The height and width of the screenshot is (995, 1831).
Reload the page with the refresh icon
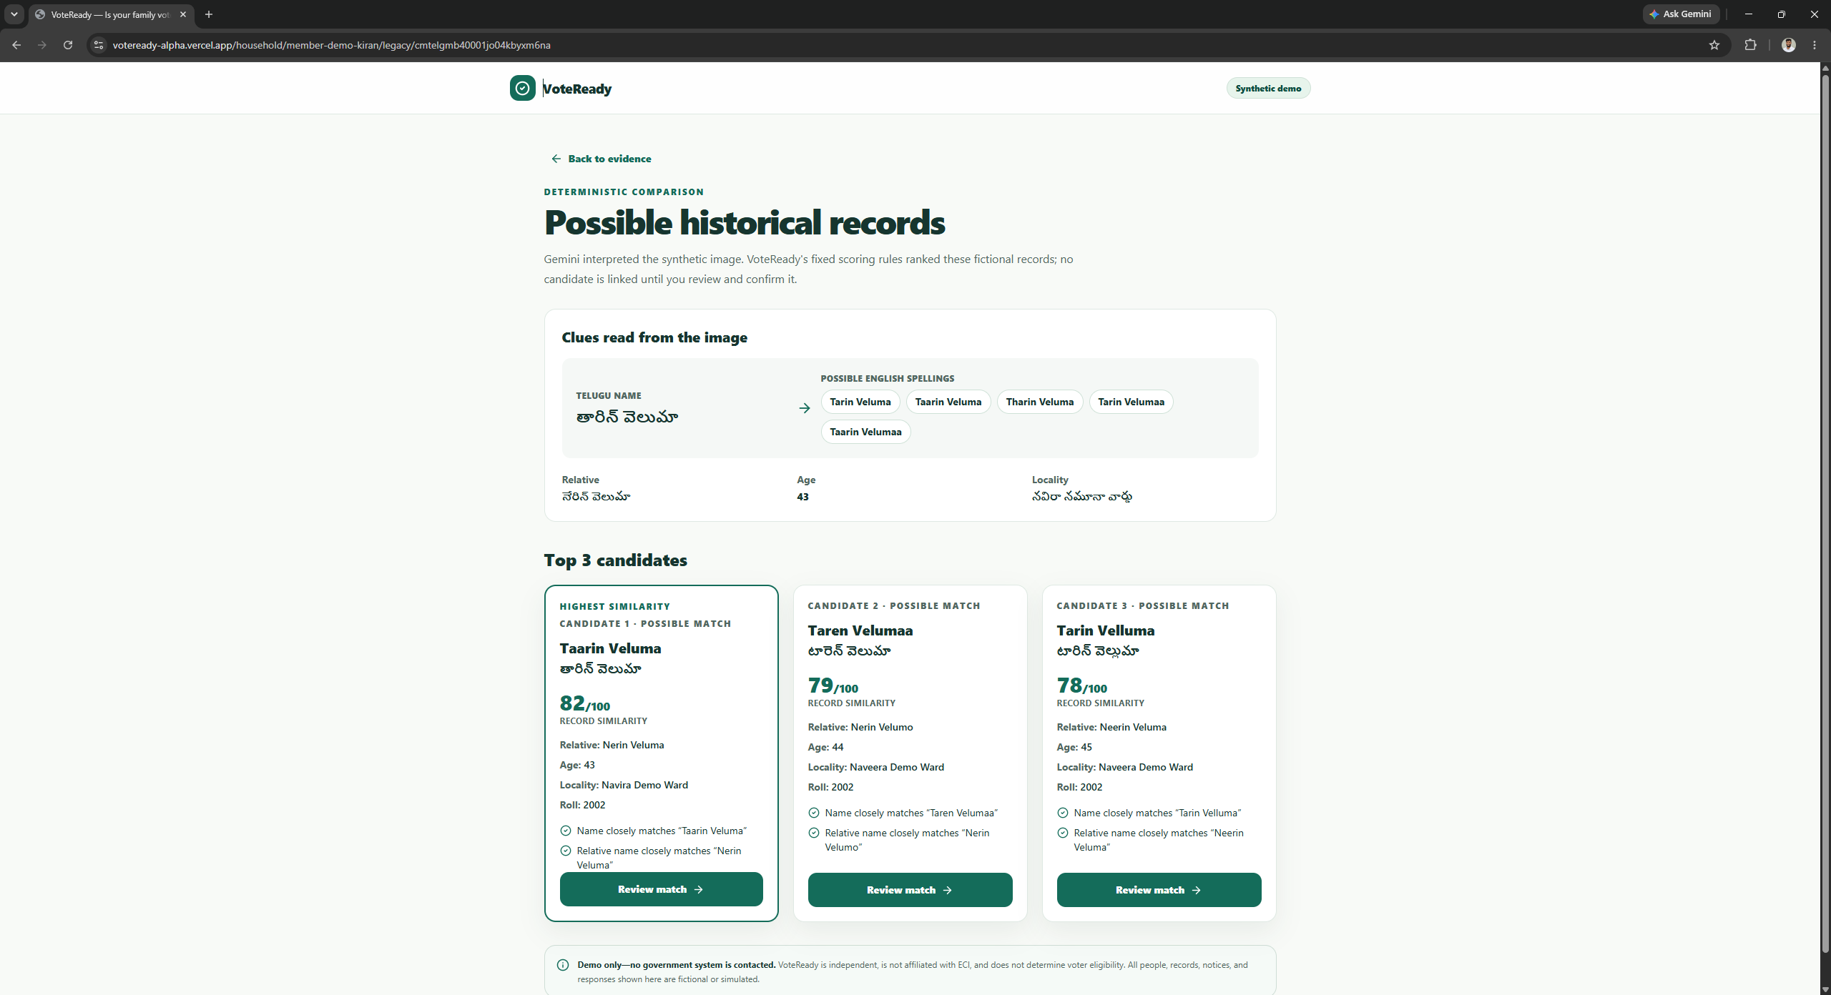pyautogui.click(x=68, y=45)
